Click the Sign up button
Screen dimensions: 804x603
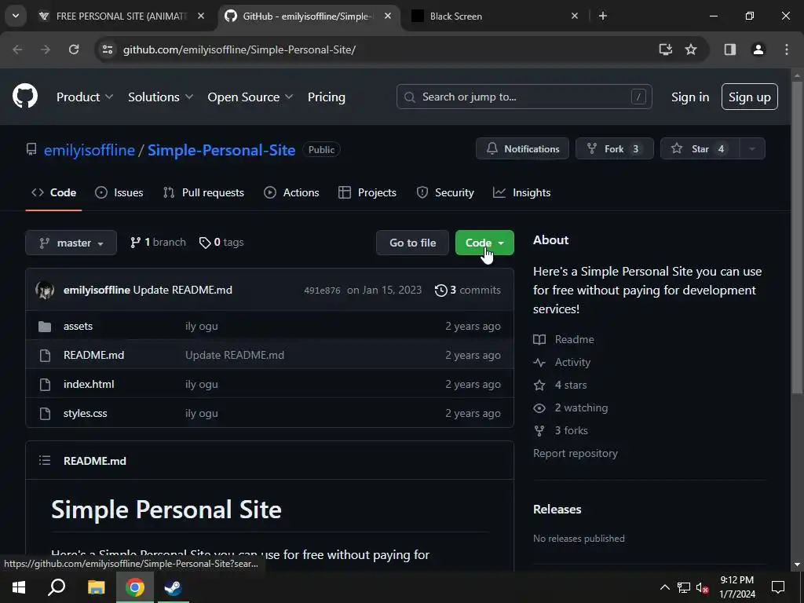[x=750, y=97]
